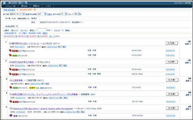The height and width of the screenshot is (120, 193).
Task: Jump to the rank link starting with 12
Action: click(52, 36)
